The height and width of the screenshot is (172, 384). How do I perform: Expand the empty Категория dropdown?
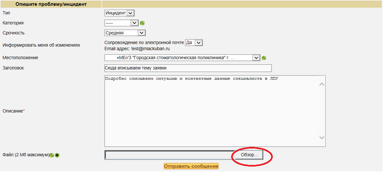tap(121, 23)
